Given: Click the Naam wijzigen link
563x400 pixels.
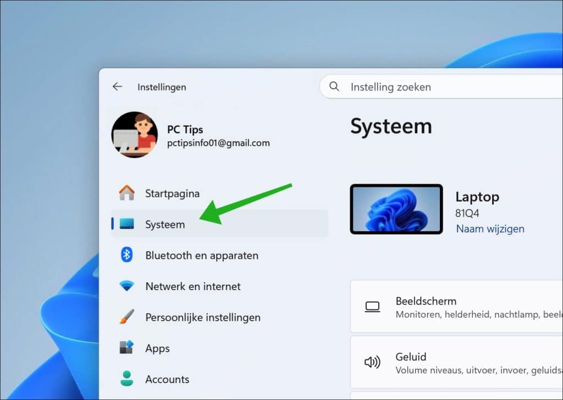Looking at the screenshot, I should click(490, 229).
